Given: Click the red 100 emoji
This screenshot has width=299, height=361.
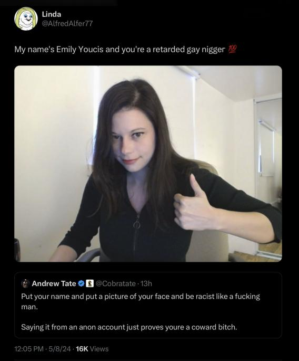Looking at the screenshot, I should (x=232, y=49).
